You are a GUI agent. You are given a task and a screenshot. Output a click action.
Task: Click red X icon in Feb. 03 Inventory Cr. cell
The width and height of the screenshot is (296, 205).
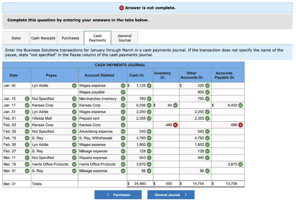coord(175,125)
